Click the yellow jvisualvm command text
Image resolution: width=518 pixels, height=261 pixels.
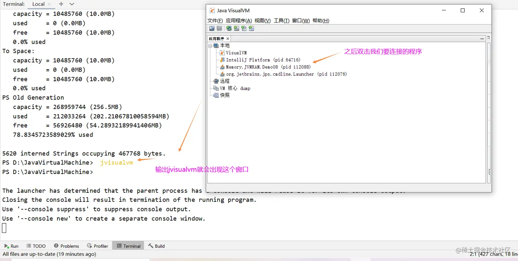pyautogui.click(x=116, y=163)
